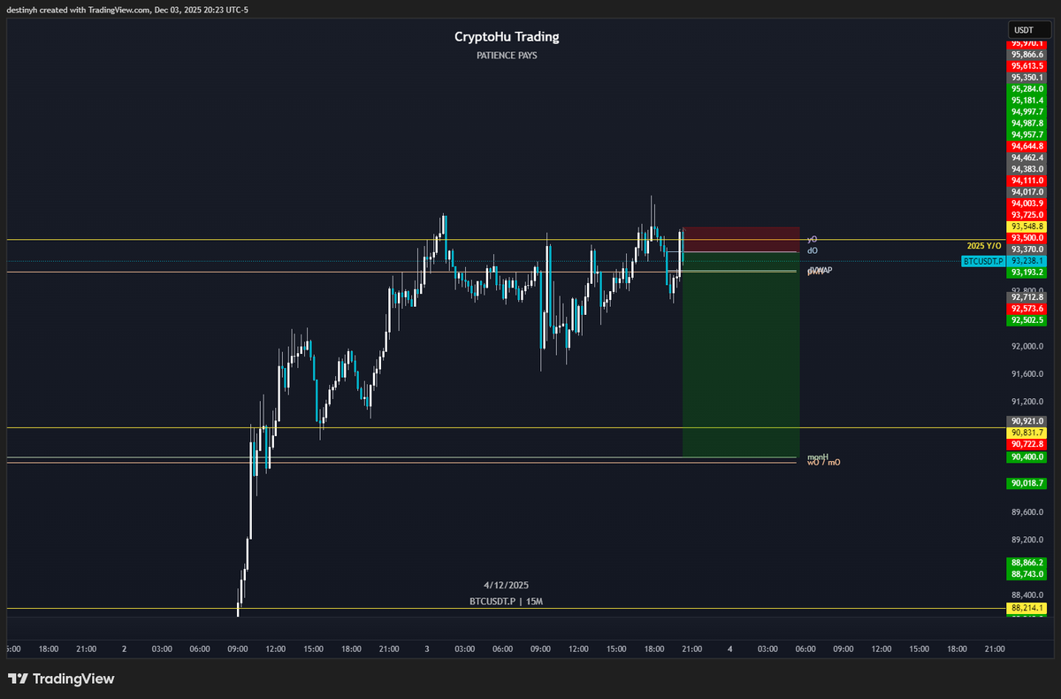Select the pWVAP indicator label

pos(819,270)
